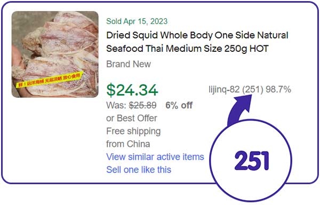Click the 98.7% positive feedback rating
The width and height of the screenshot is (320, 205).
coord(278,90)
